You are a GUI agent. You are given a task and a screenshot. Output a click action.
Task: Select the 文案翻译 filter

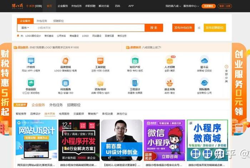(x=79, y=114)
